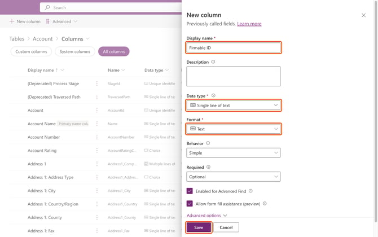Open the Account Name column row
Image resolution: width=378 pixels, height=237 pixels.
(x=95, y=124)
